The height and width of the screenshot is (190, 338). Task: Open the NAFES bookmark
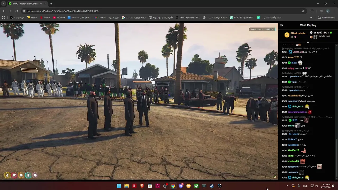click(79, 18)
